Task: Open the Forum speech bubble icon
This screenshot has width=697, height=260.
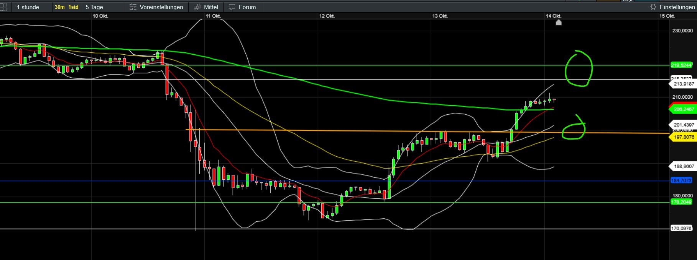Action: point(232,7)
